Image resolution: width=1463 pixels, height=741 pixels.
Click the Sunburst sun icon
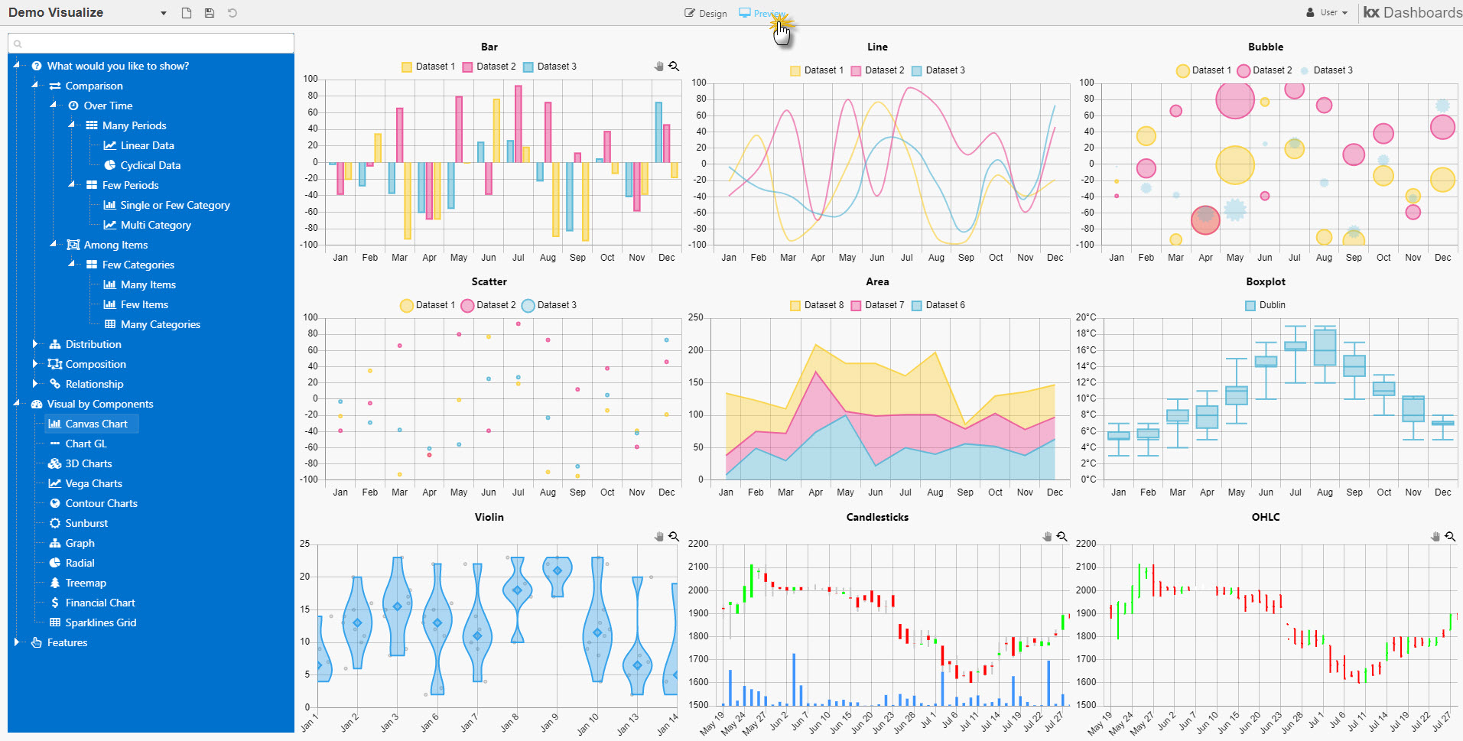(55, 523)
